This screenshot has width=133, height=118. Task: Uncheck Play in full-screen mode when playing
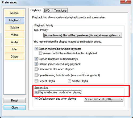pos(36,92)
